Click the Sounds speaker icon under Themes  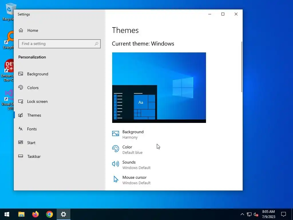(x=116, y=164)
